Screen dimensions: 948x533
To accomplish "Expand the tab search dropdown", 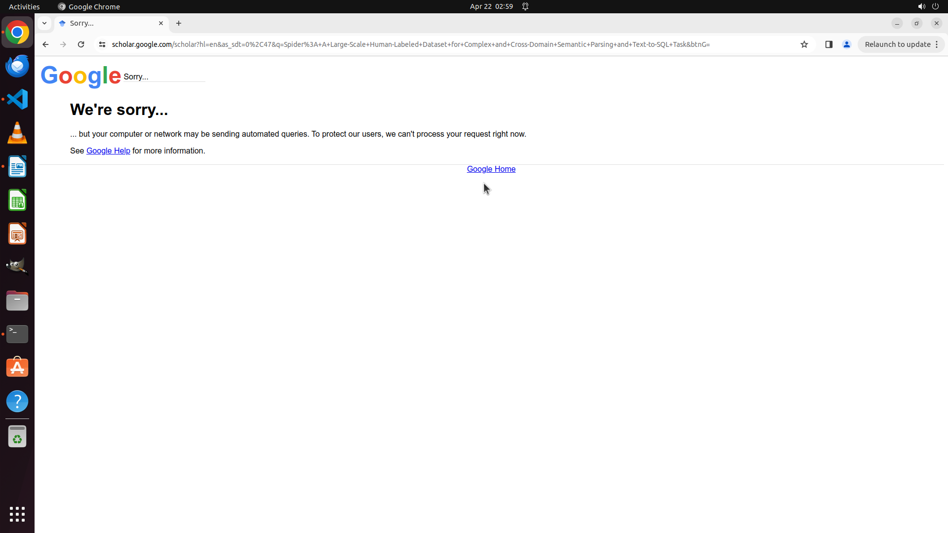I will [x=44, y=23].
